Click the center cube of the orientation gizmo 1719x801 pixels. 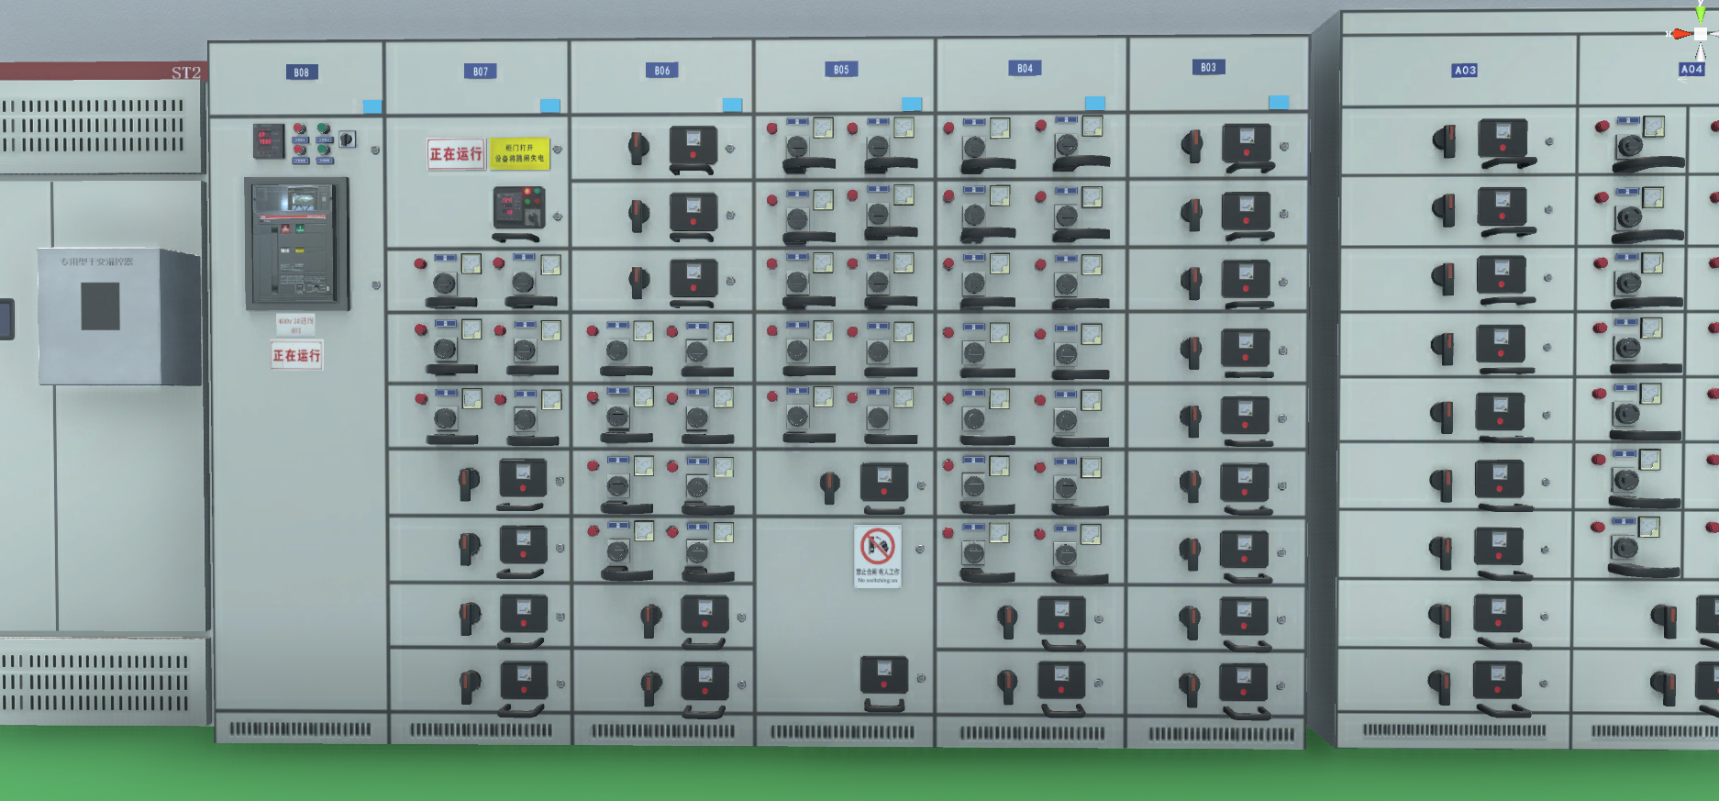coord(1701,34)
